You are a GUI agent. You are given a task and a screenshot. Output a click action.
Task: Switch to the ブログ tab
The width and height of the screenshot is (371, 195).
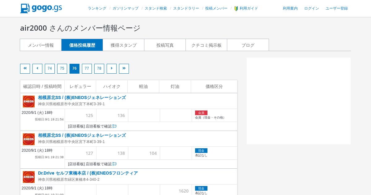(248, 45)
